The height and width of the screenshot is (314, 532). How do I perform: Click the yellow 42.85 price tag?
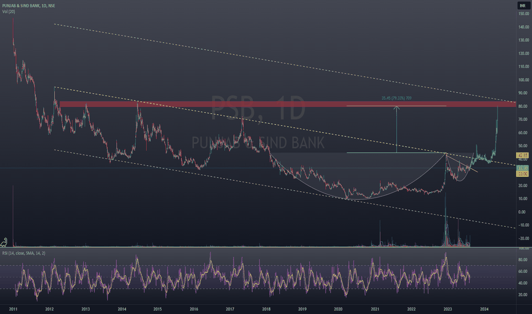click(522, 155)
